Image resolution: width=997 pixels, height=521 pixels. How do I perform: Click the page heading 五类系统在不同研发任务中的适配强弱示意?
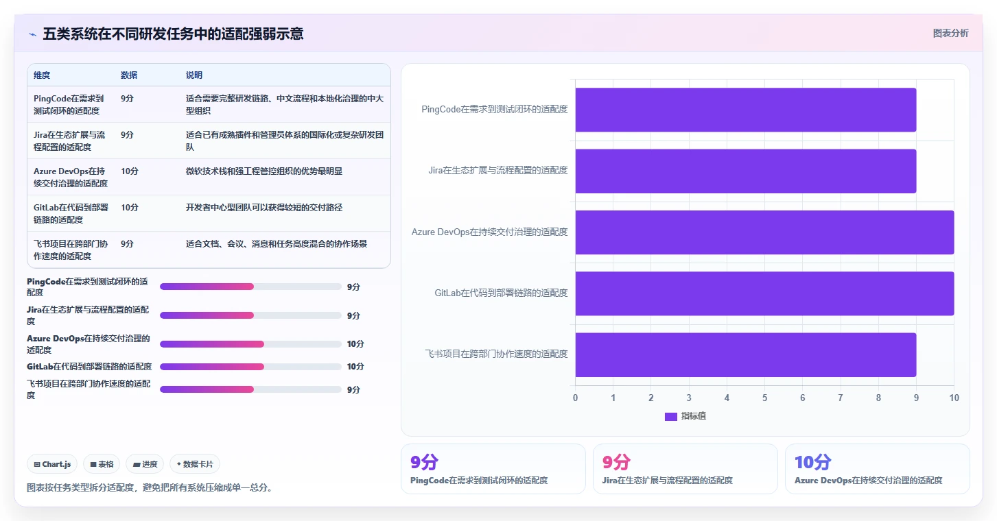point(173,34)
